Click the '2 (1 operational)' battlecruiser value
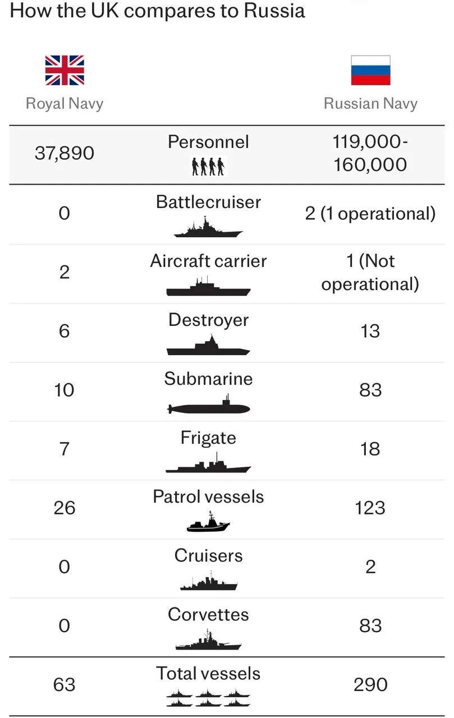This screenshot has height=718, width=454. [370, 214]
